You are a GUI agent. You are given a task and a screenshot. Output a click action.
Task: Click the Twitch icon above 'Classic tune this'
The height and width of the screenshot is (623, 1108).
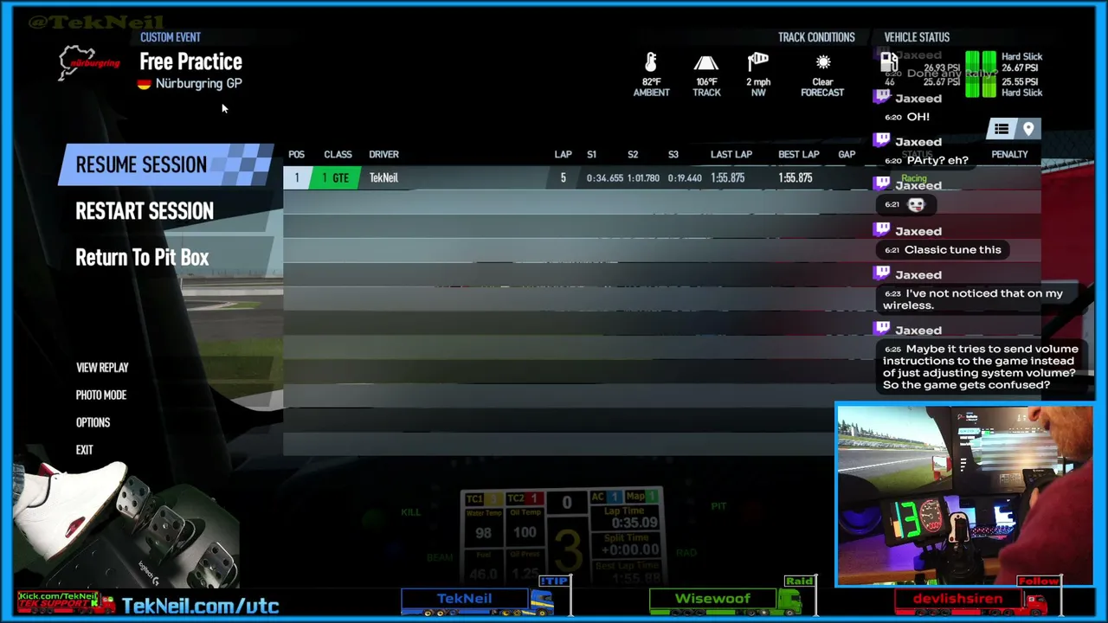point(882,230)
